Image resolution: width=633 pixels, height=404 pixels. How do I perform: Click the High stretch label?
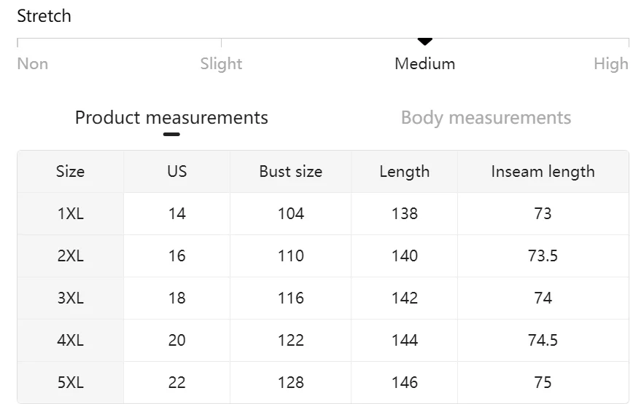[610, 64]
